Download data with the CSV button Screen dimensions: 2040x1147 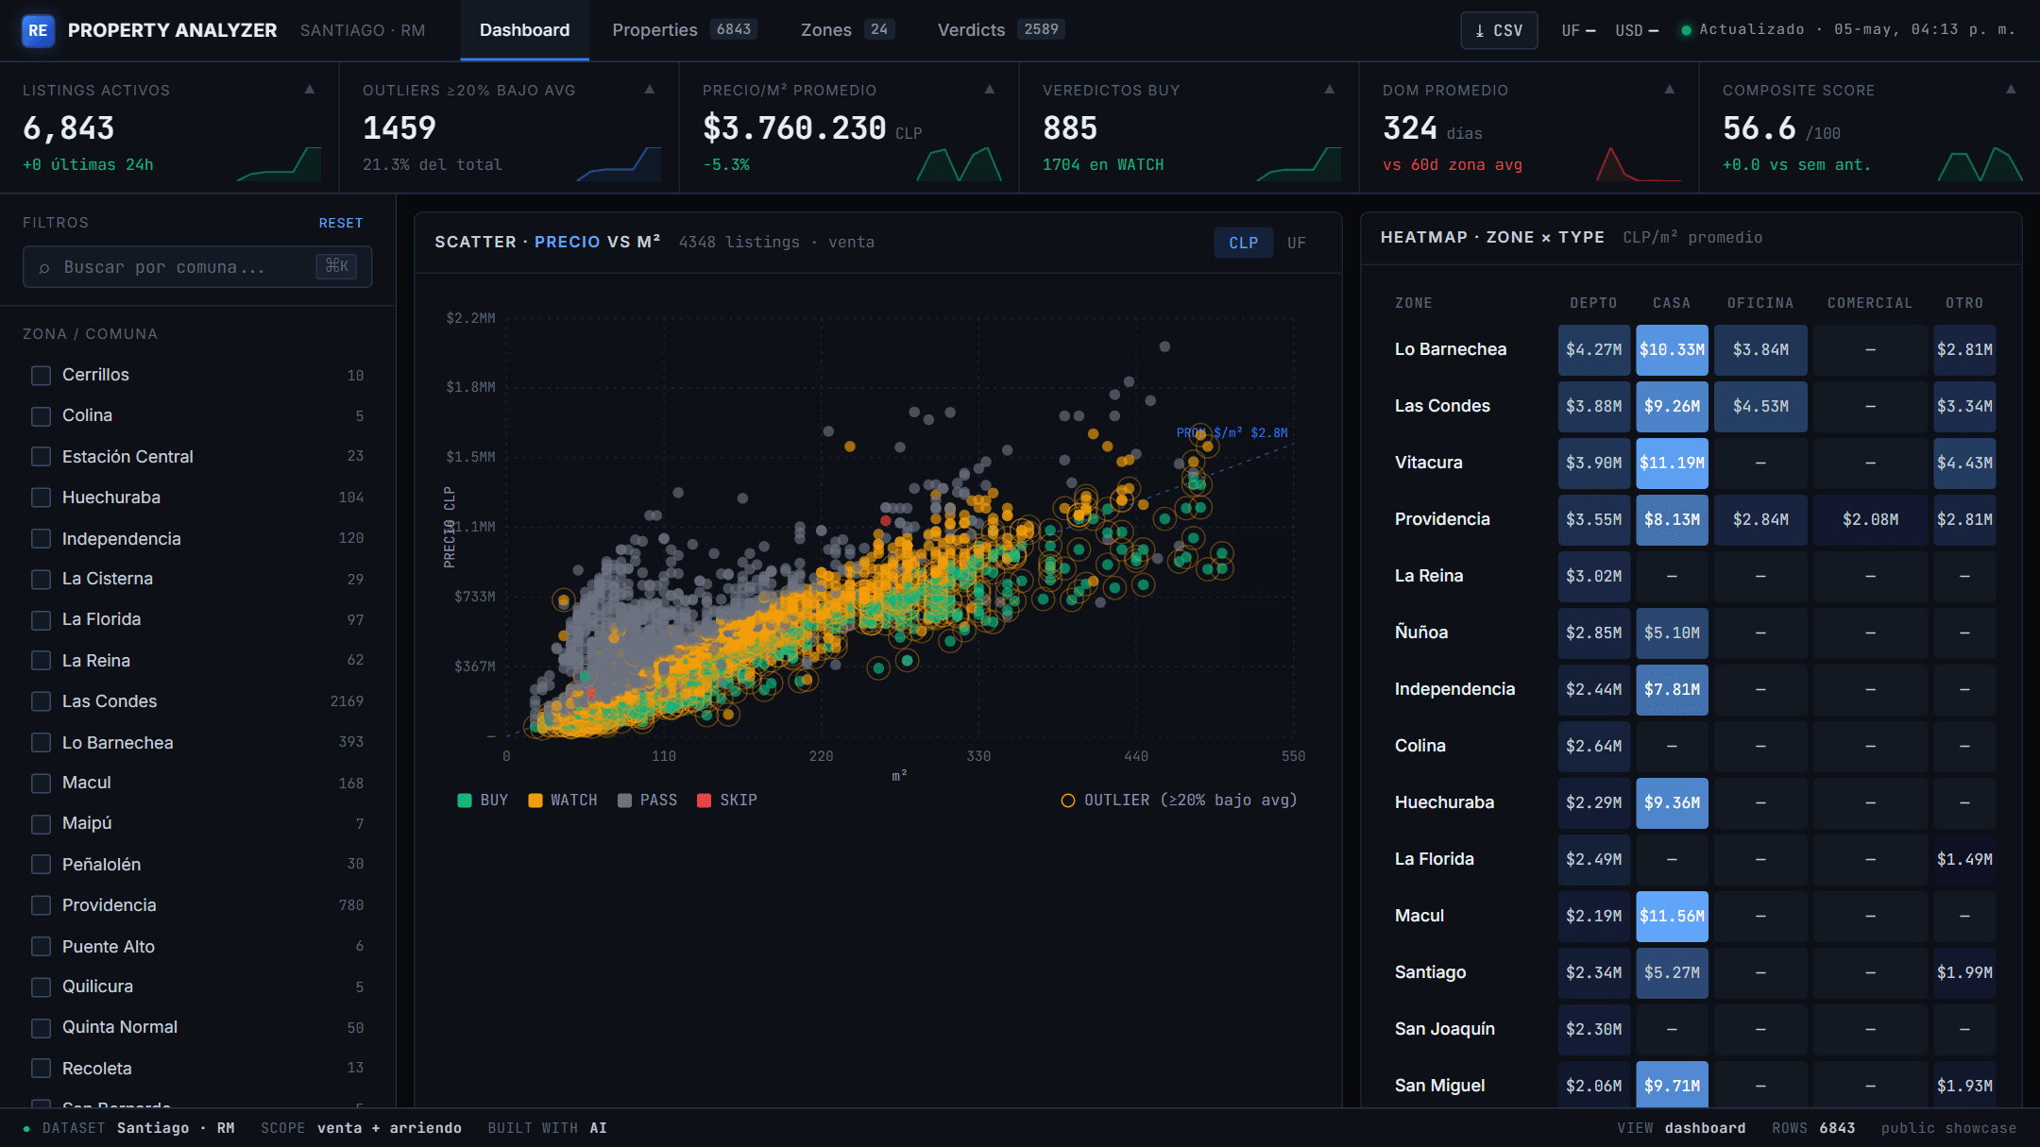coord(1499,30)
